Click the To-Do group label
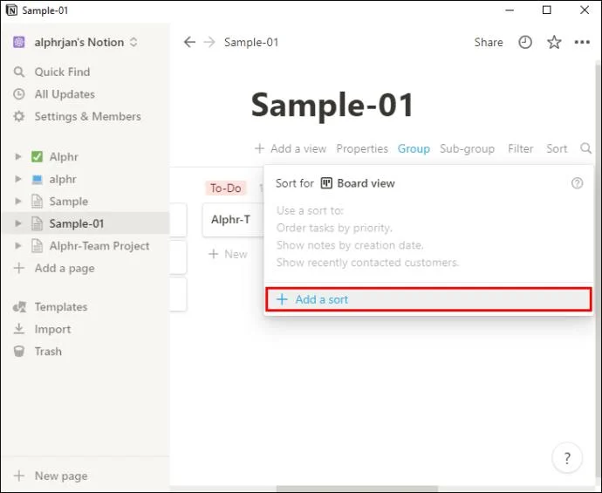602x493 pixels. (x=225, y=188)
